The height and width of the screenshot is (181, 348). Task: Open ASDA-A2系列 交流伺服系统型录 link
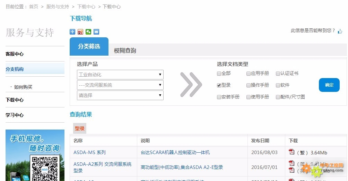102,167
